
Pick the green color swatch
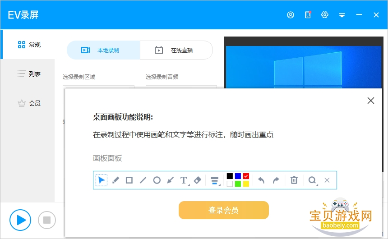238,184
